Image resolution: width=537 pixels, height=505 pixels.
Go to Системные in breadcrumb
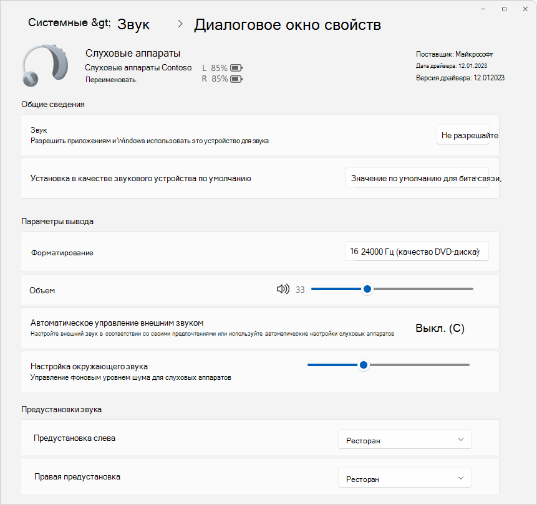click(58, 22)
